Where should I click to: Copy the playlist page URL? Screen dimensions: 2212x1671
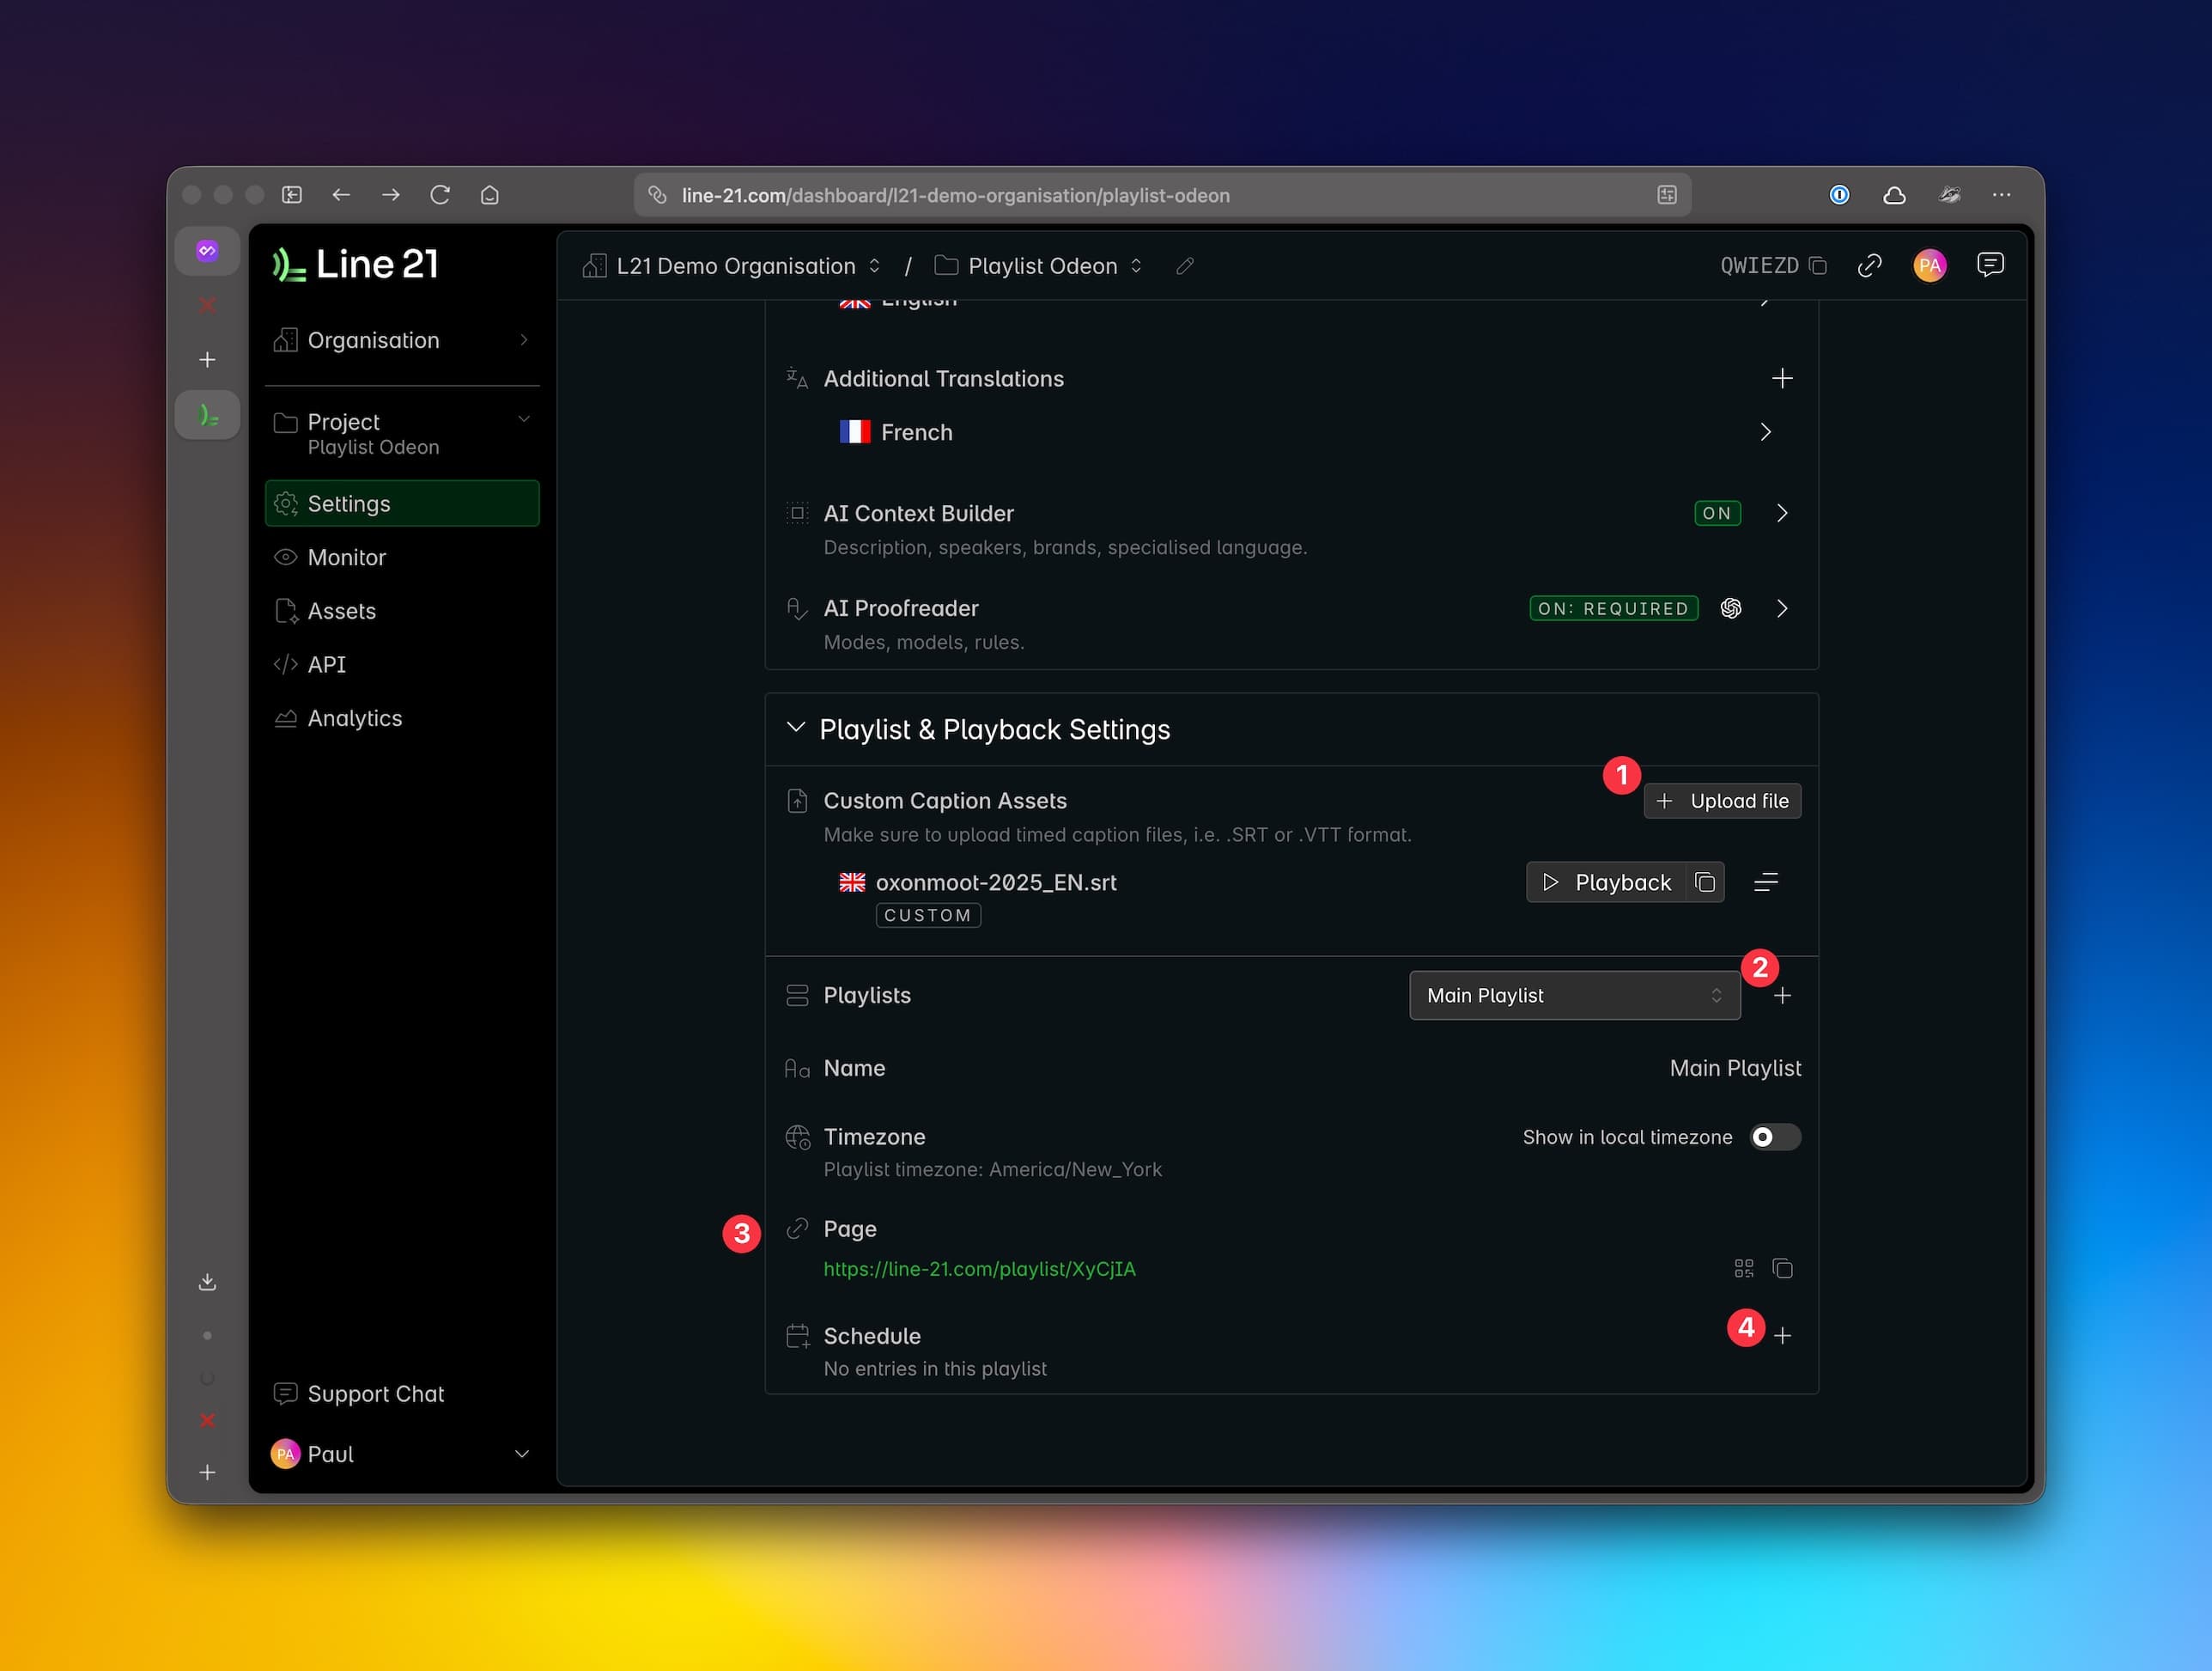coord(1784,1268)
